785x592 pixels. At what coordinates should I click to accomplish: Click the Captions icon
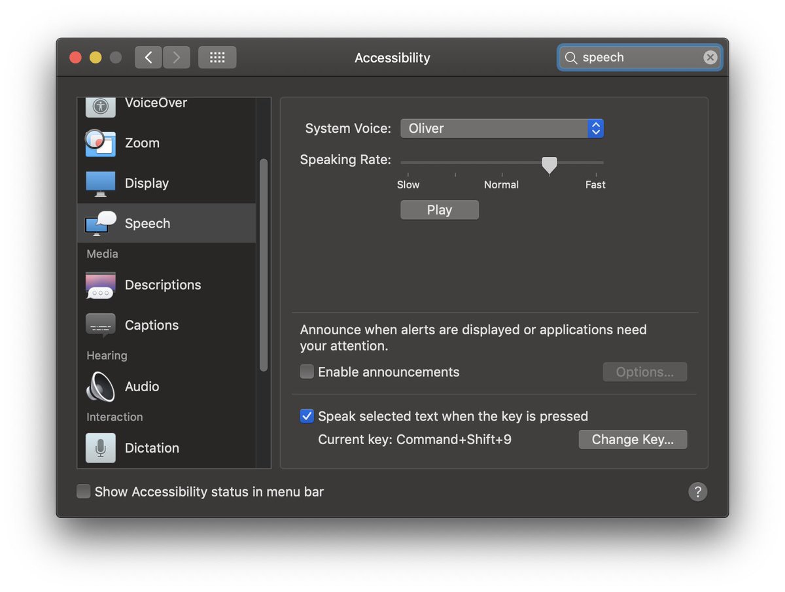coord(100,325)
